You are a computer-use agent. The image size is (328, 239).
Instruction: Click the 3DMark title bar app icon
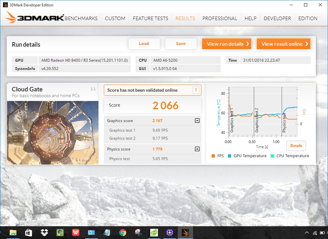pyautogui.click(x=5, y=5)
